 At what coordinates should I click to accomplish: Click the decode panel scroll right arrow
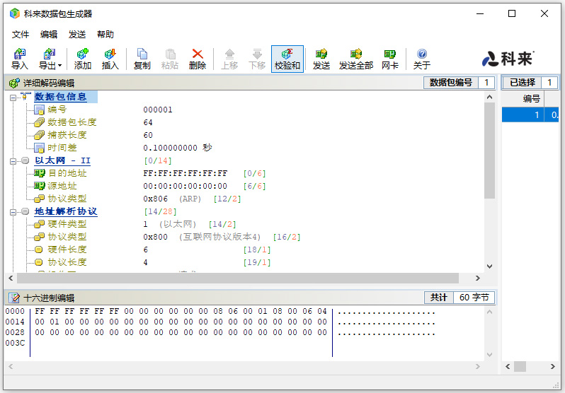click(x=478, y=278)
